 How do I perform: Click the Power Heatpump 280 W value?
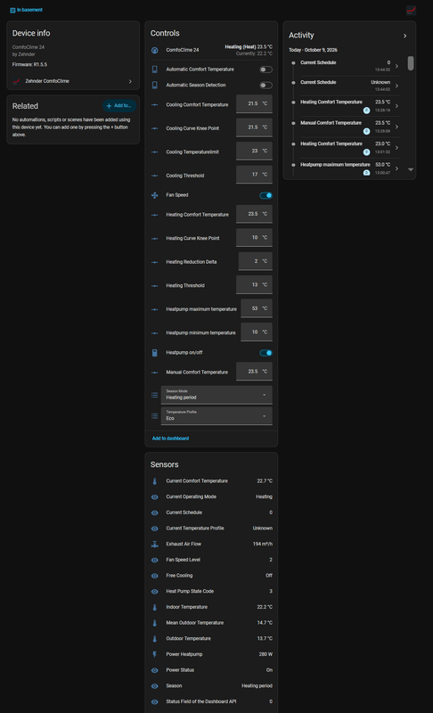pos(266,654)
